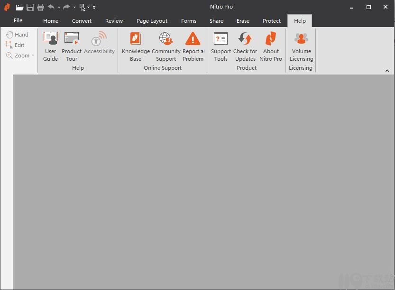Select the Edit tool
The width and height of the screenshot is (395, 290).
pyautogui.click(x=15, y=45)
